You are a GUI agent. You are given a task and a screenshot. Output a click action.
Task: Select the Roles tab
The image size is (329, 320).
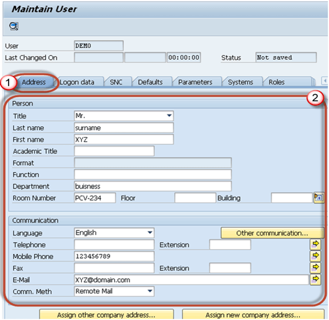coord(277,82)
